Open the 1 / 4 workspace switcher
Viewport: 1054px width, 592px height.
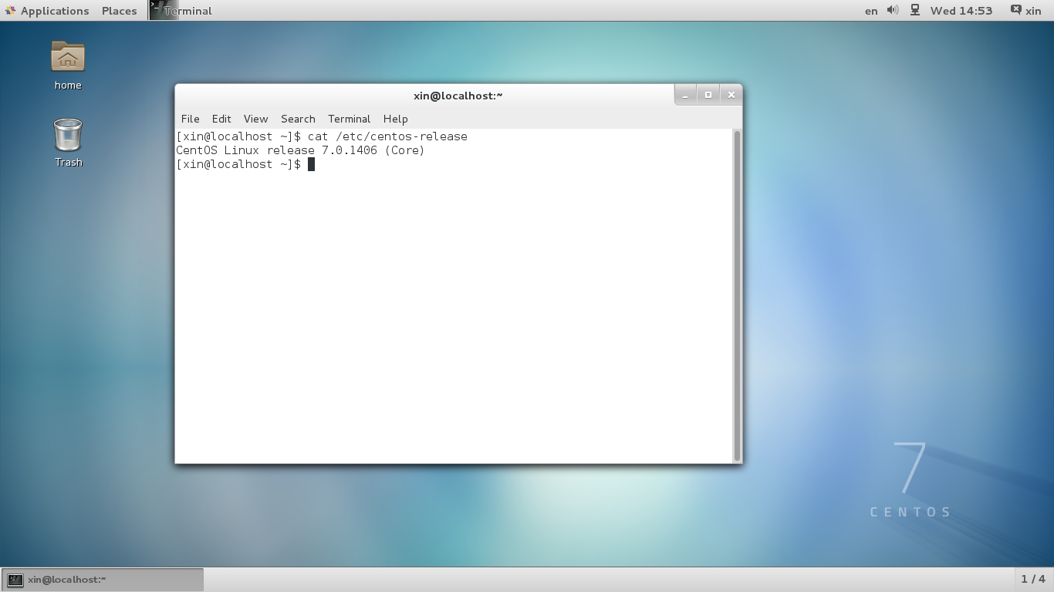pyautogui.click(x=1033, y=579)
